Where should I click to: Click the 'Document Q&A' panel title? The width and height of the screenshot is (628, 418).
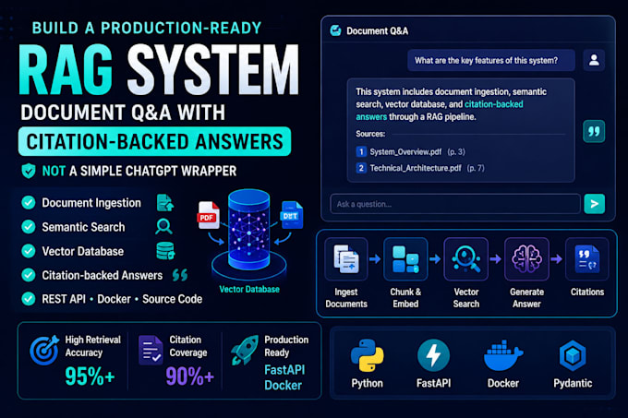378,30
